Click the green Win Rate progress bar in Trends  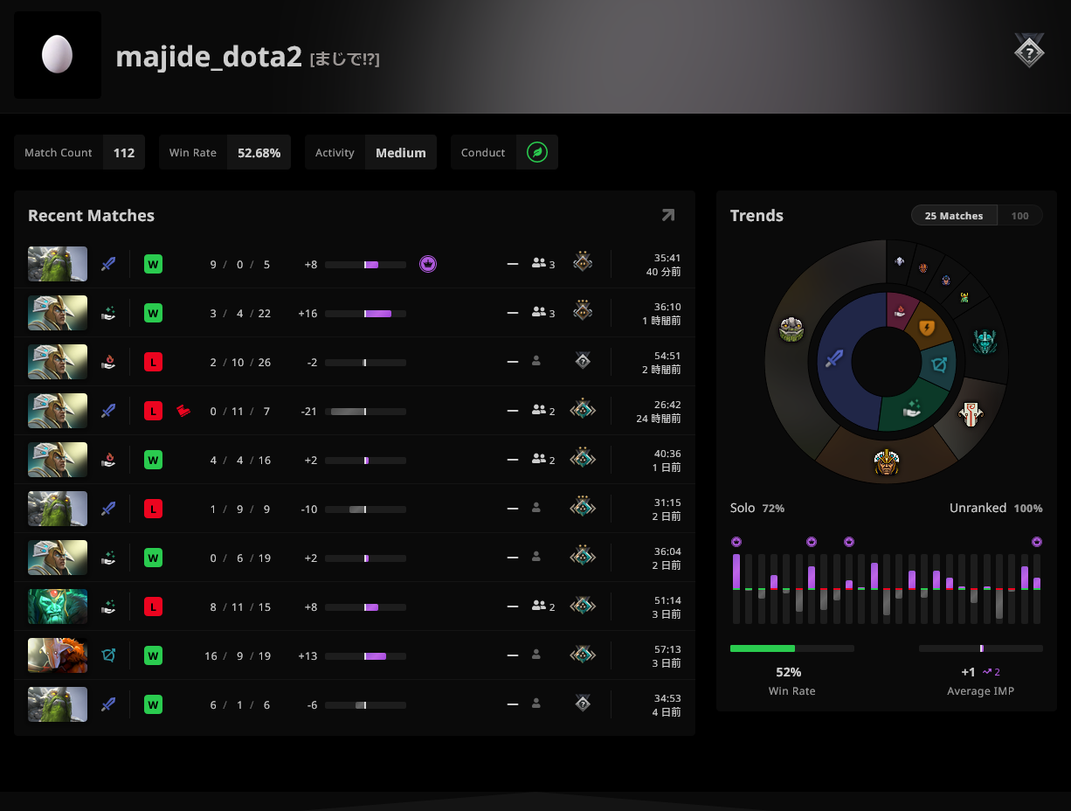792,648
